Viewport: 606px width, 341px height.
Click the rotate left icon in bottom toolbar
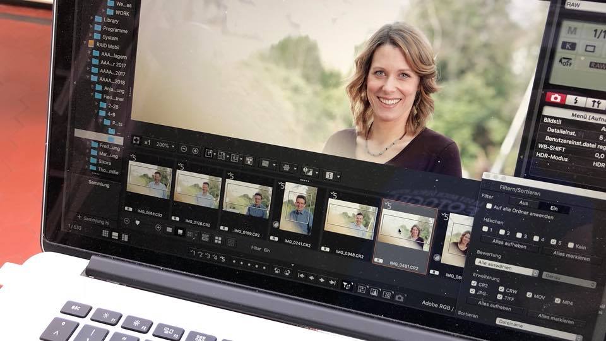click(x=276, y=270)
